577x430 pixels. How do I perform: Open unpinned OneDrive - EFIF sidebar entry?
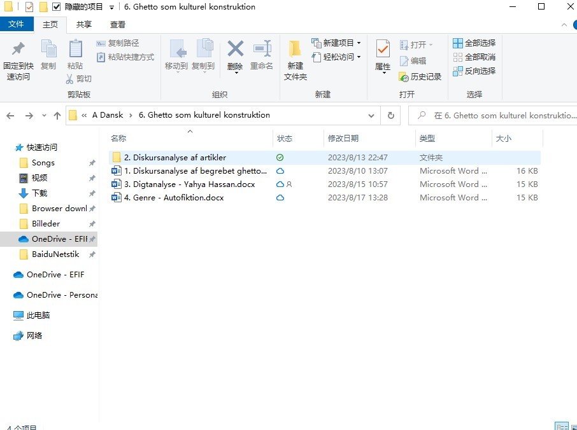click(48, 275)
